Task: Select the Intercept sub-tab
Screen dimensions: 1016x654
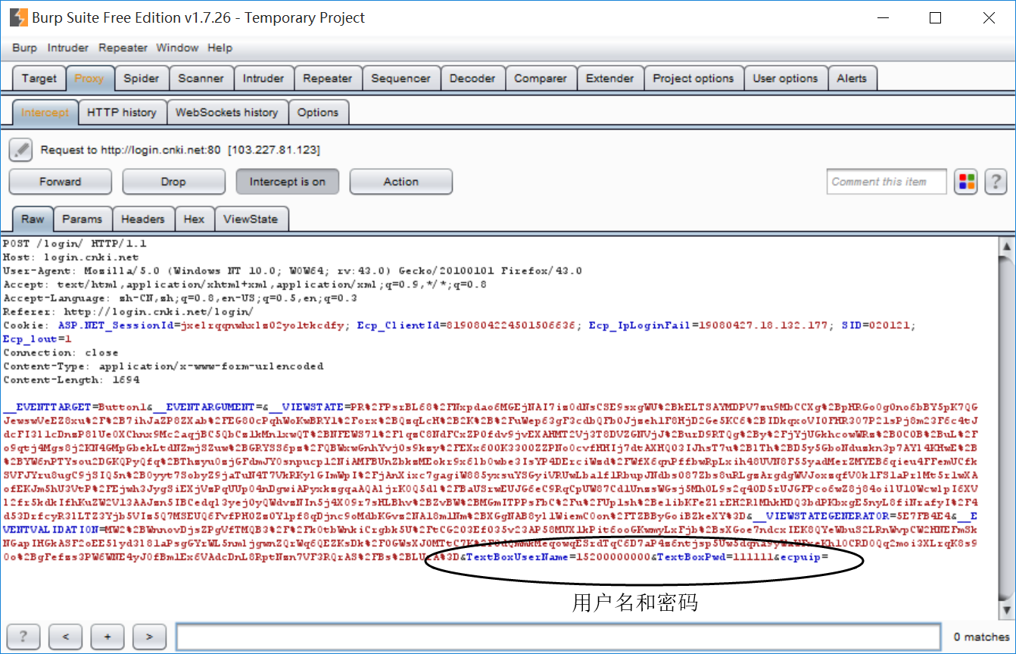Action: click(45, 112)
